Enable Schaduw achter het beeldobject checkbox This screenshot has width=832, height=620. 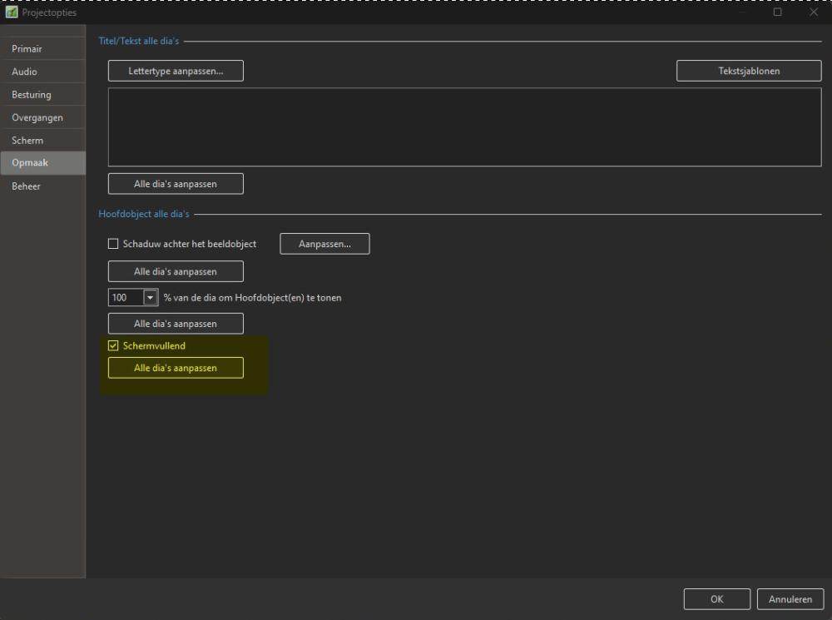(x=113, y=244)
